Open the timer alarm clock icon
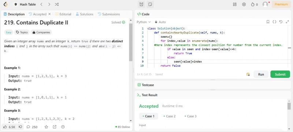Viewport: 293px width, 132px height. tap(141, 4)
